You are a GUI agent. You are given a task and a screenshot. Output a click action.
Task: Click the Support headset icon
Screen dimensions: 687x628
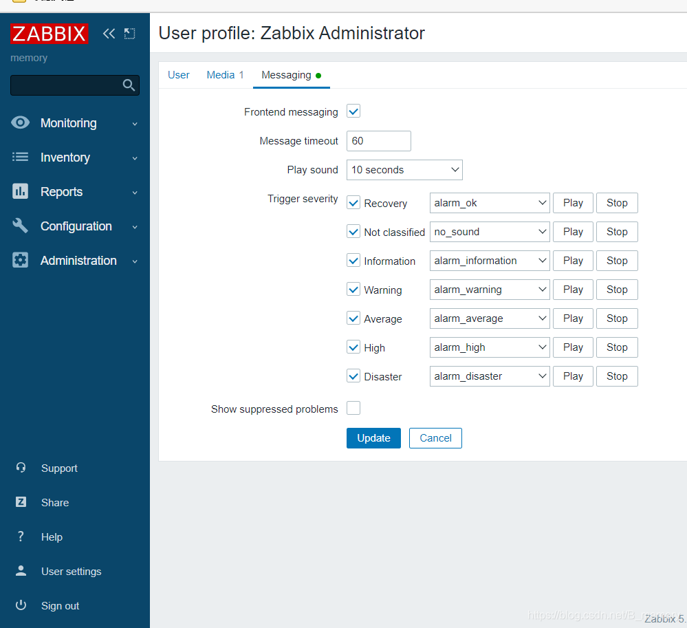click(21, 468)
